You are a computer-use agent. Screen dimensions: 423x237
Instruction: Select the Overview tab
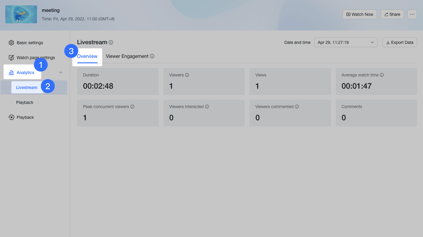tap(87, 56)
